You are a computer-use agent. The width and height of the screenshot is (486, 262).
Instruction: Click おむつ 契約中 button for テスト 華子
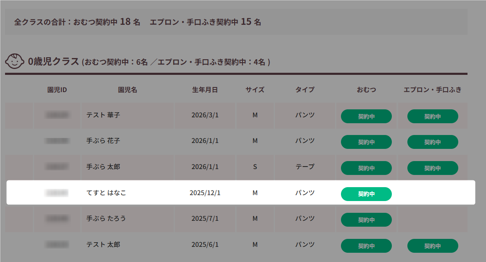click(366, 116)
